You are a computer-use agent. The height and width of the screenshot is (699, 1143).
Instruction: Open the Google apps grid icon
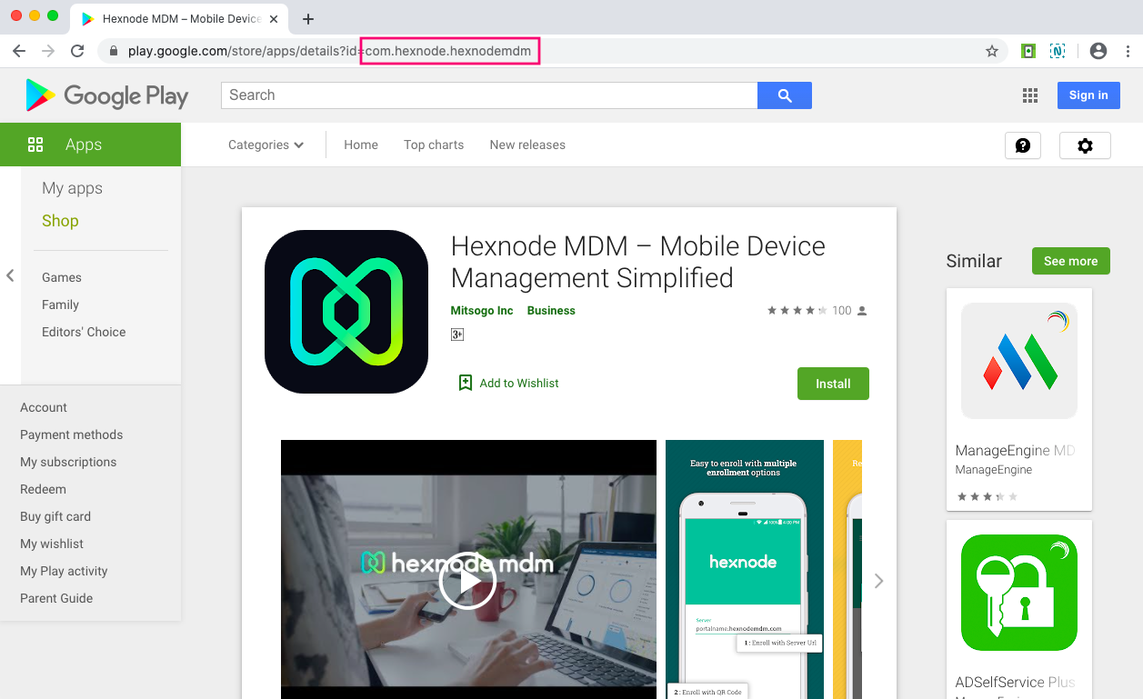[x=1030, y=95]
